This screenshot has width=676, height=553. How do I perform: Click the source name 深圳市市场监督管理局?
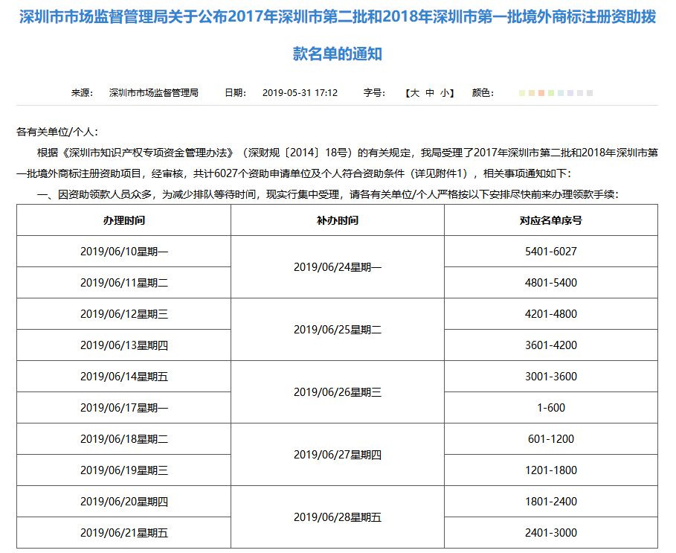click(154, 93)
